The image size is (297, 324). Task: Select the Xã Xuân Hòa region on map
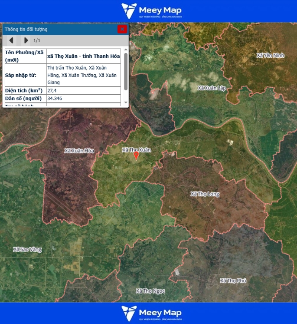(x=79, y=151)
